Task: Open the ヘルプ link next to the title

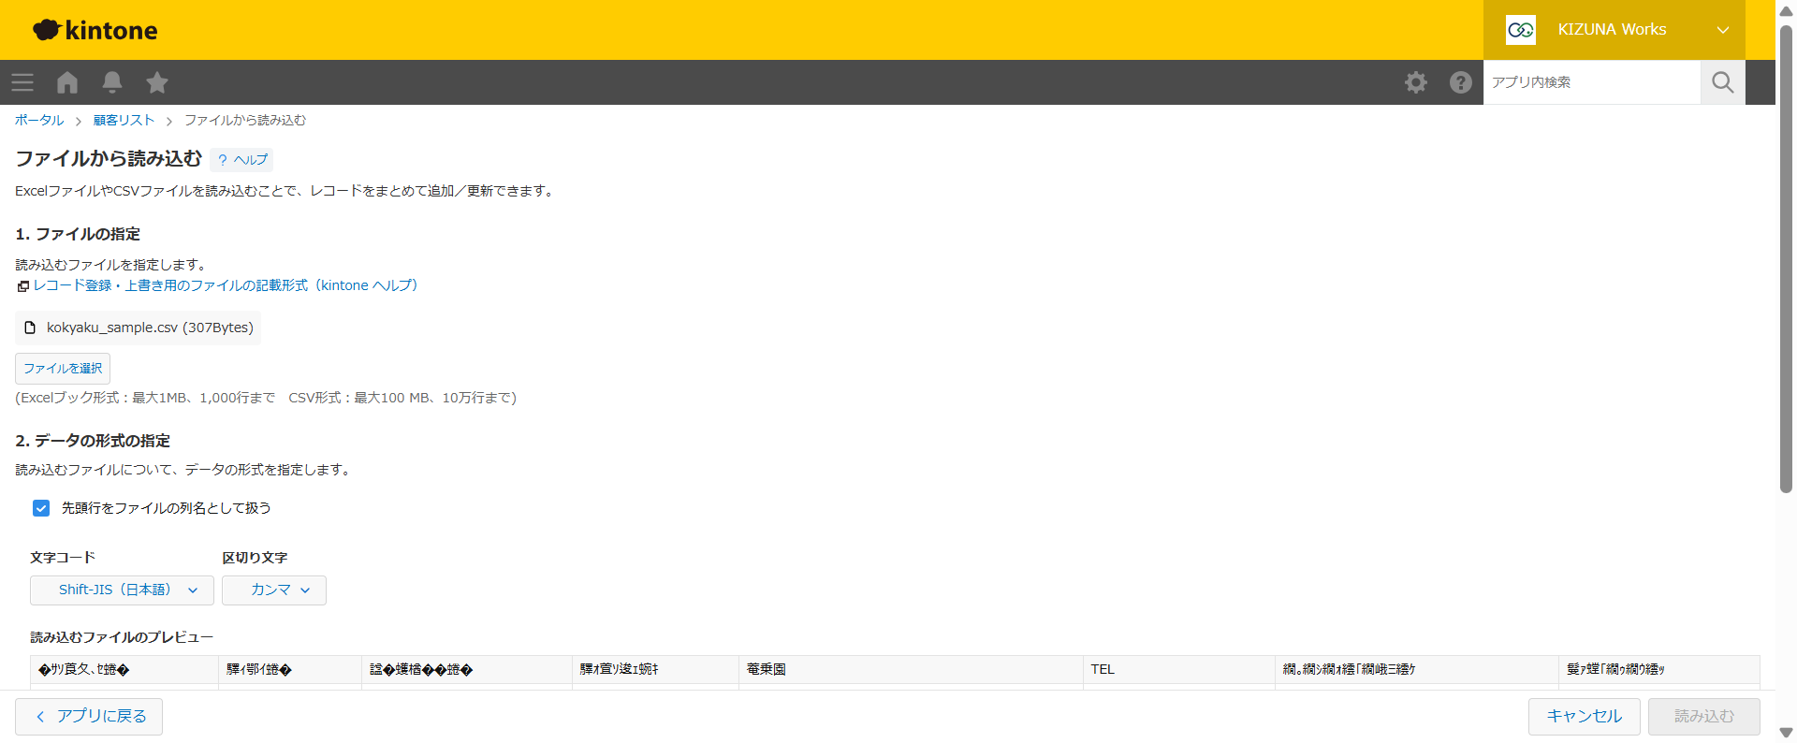Action: (x=242, y=160)
